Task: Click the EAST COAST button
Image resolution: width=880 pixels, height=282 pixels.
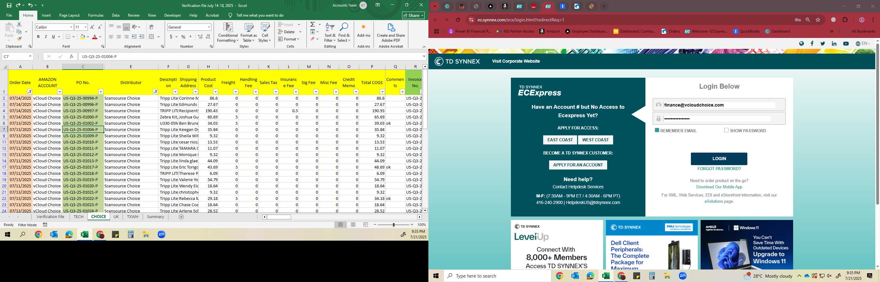Action: click(x=560, y=140)
